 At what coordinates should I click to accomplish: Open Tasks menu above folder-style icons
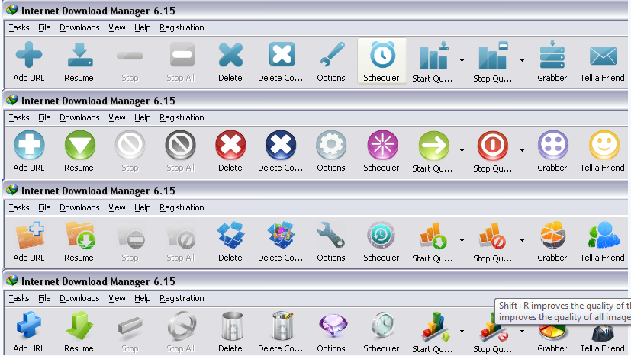(19, 207)
